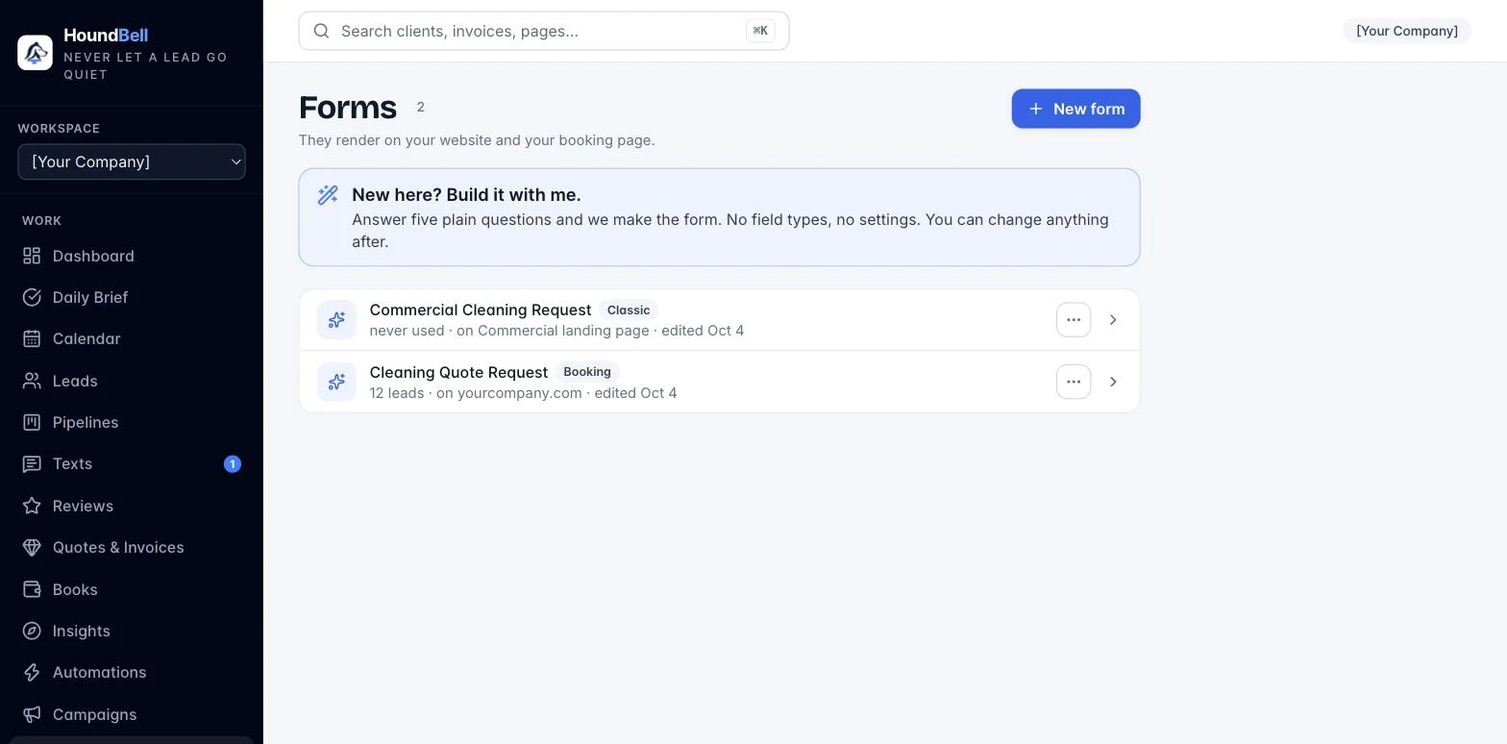
Task: Click the Texts unread badge
Action: point(232,464)
